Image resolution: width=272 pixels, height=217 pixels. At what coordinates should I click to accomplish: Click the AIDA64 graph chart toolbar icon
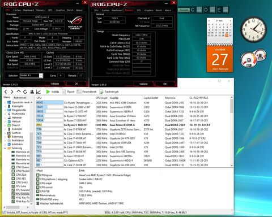(39, 92)
